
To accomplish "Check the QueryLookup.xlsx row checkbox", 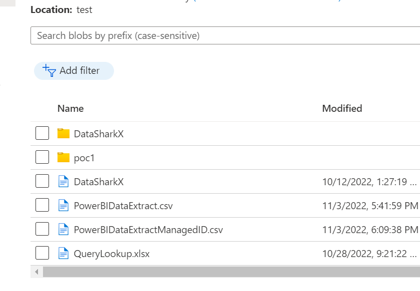I will 42,253.
